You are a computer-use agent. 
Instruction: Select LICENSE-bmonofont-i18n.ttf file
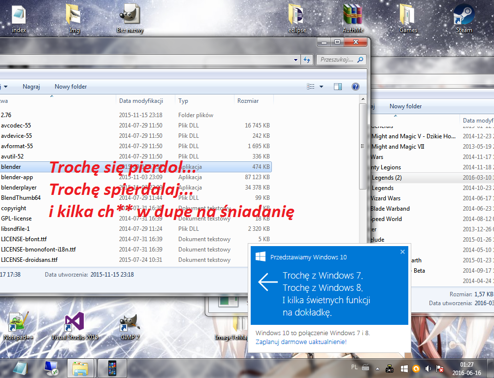pyautogui.click(x=124, y=250)
